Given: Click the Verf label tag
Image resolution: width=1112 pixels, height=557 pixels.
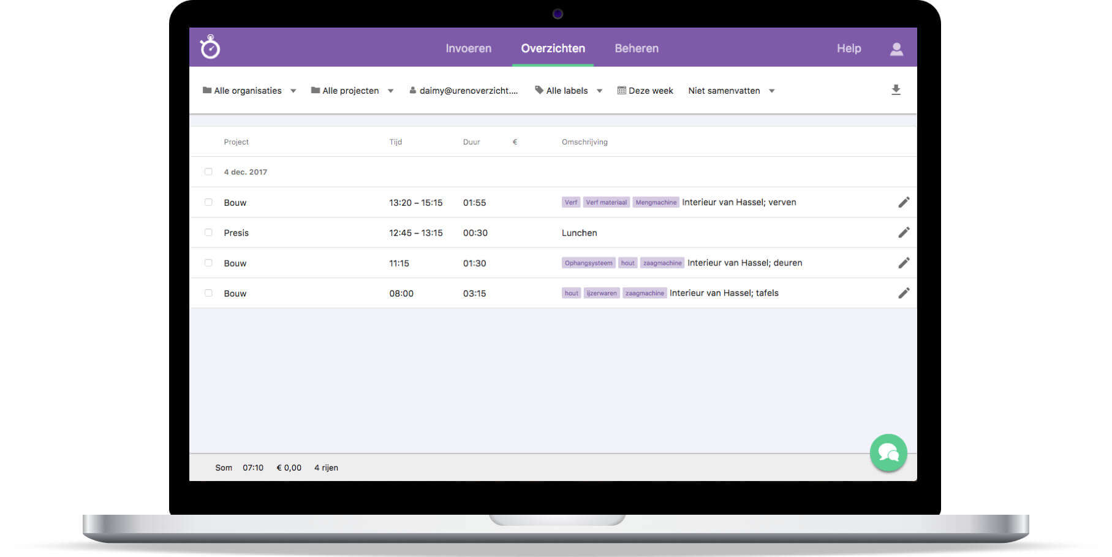Looking at the screenshot, I should click(x=571, y=202).
